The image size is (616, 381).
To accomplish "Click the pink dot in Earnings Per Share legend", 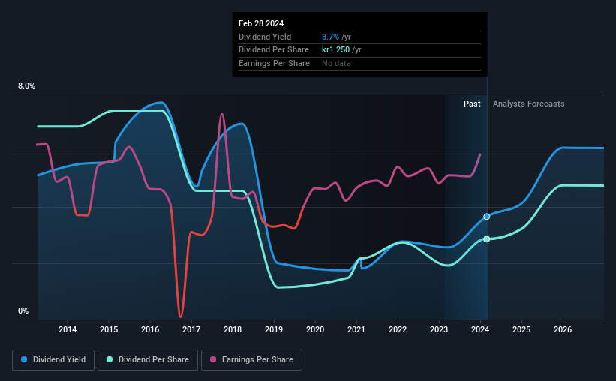I will coord(213,359).
